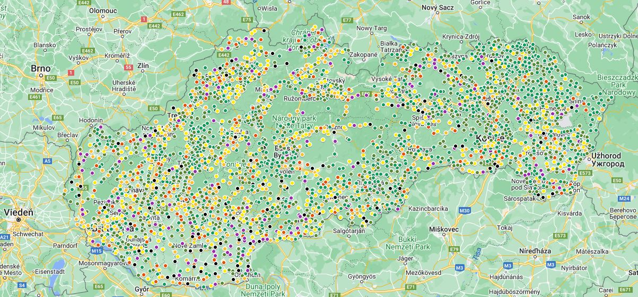638x297 pixels.
Task: Click the Tokaj label
Action: pyautogui.click(x=505, y=228)
